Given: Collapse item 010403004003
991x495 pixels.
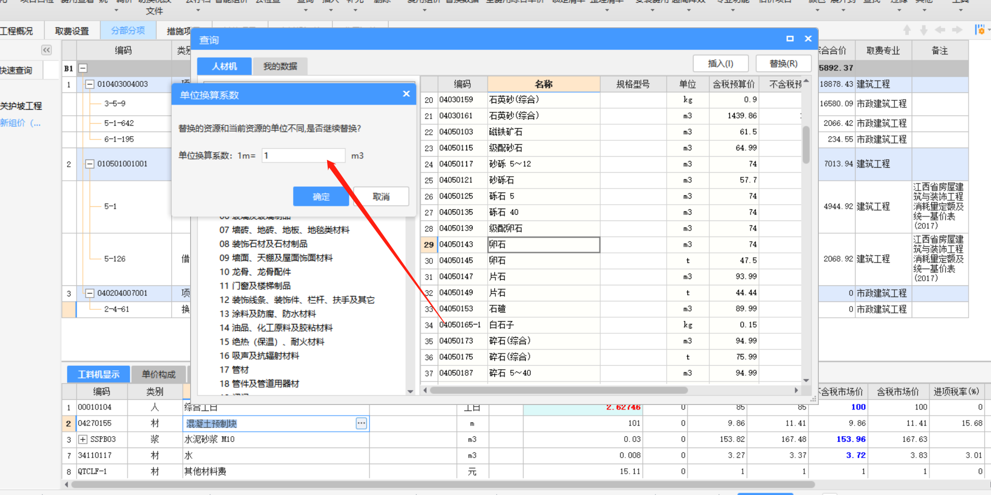Looking at the screenshot, I should tap(89, 84).
